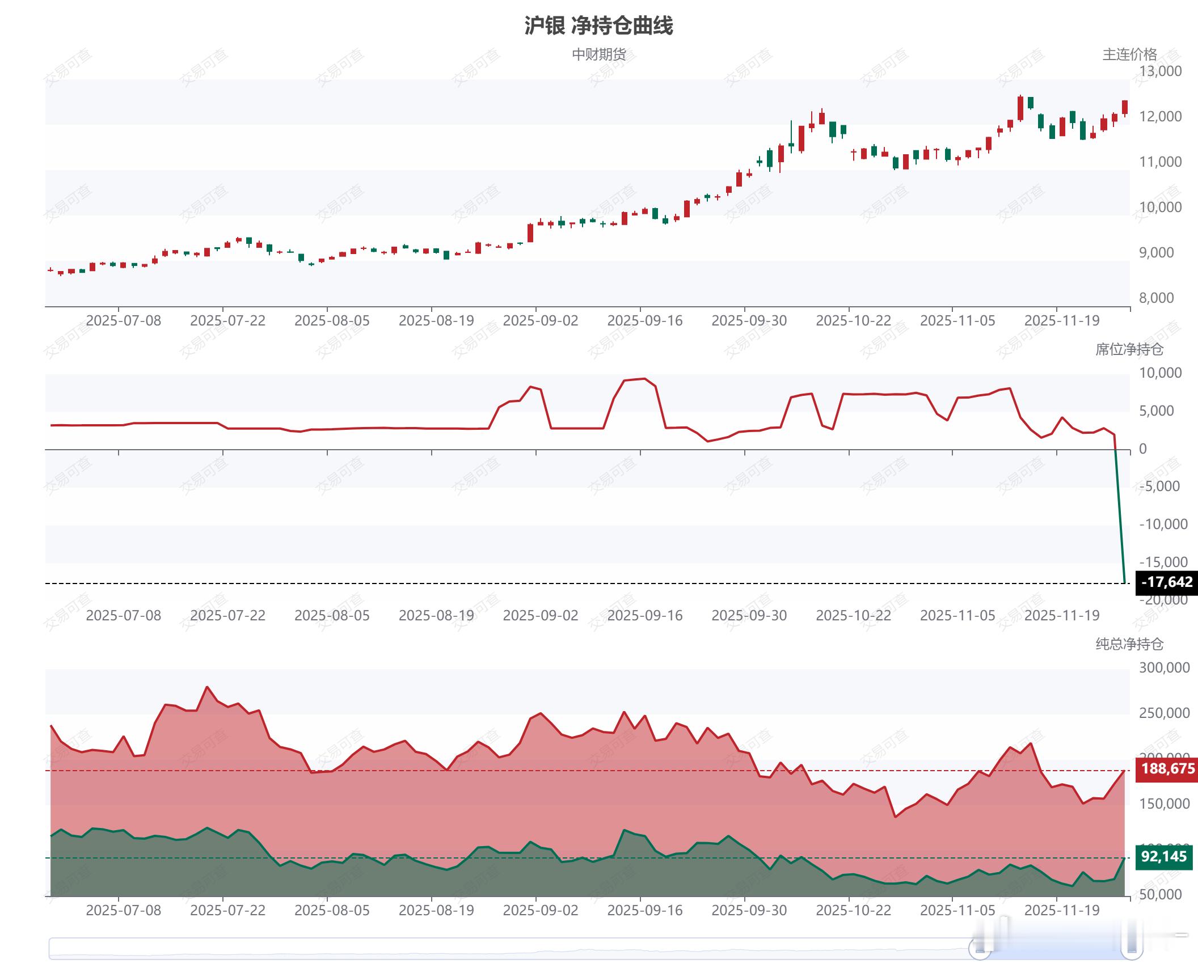Click the last red candlestick on the price chart
Viewport: 1198px width, 964px height.
(x=1125, y=108)
